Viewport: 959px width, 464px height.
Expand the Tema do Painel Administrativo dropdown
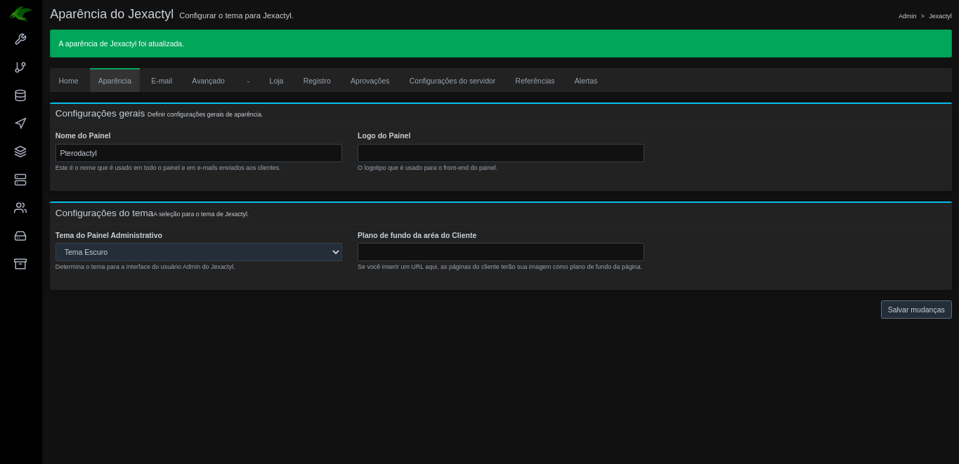point(199,252)
